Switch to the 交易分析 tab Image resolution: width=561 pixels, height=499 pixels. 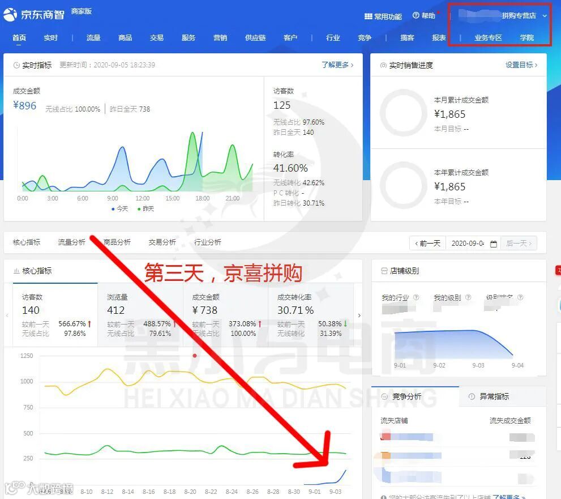162,242
